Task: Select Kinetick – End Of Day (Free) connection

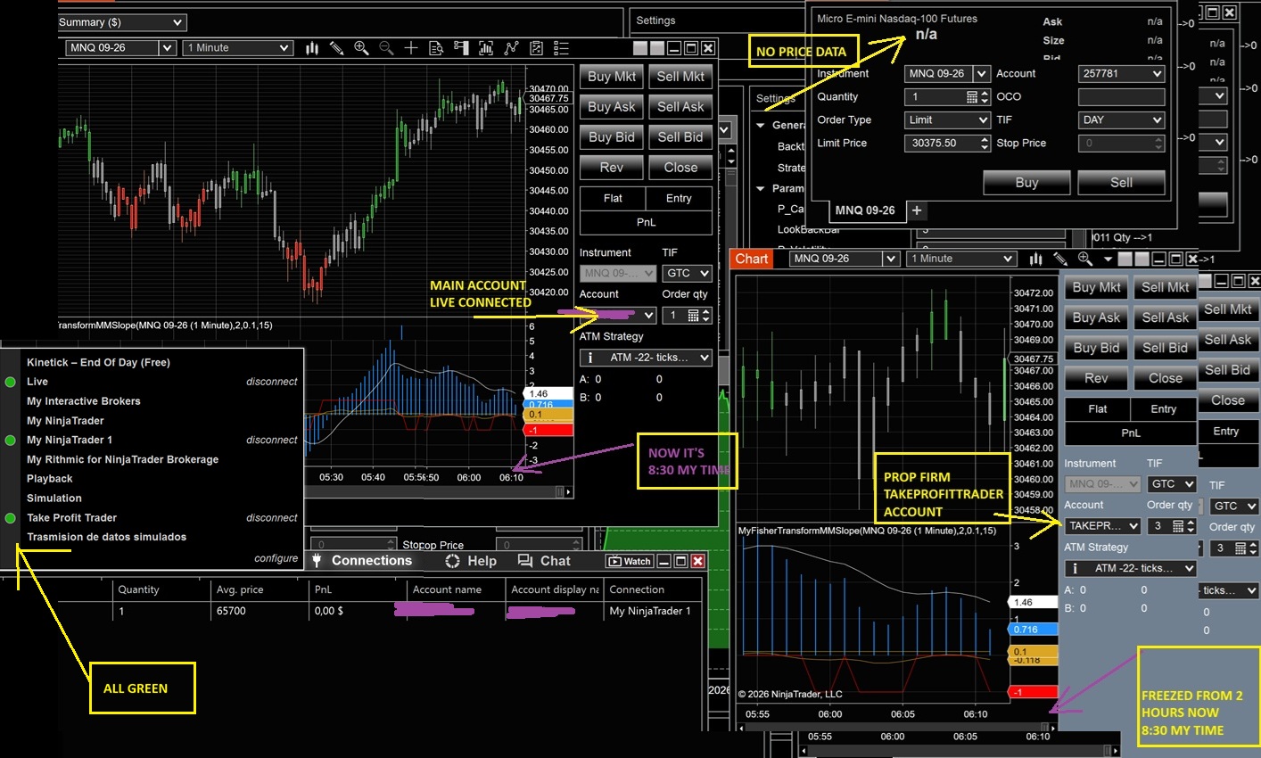Action: point(98,362)
